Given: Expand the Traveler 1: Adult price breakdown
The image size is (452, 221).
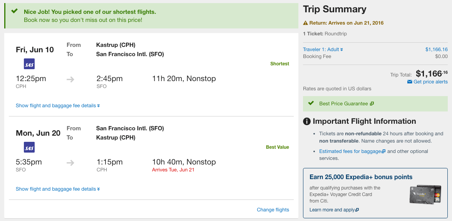Looking at the screenshot, I should (x=323, y=50).
